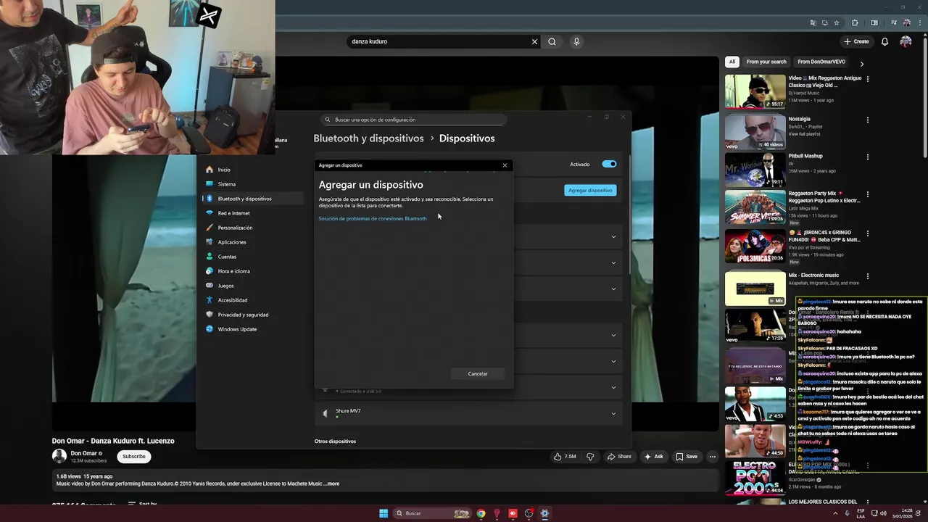This screenshot has height=522, width=928.
Task: Click Cancelar in the add device dialog
Action: pos(478,373)
